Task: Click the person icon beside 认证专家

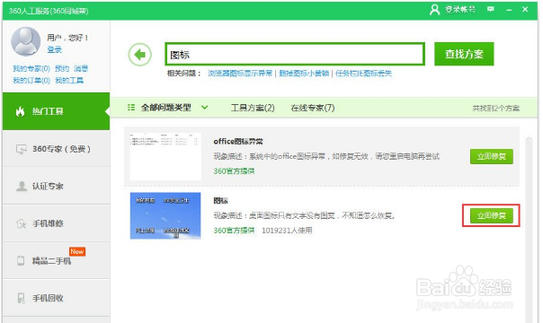Action: point(22,187)
